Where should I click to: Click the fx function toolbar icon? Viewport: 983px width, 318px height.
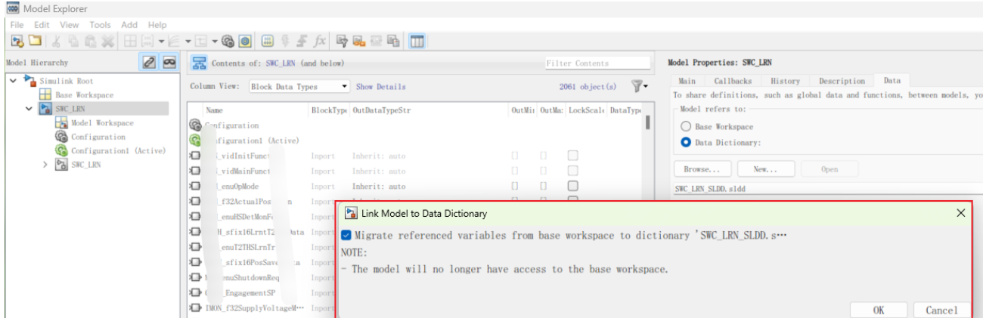click(x=320, y=42)
